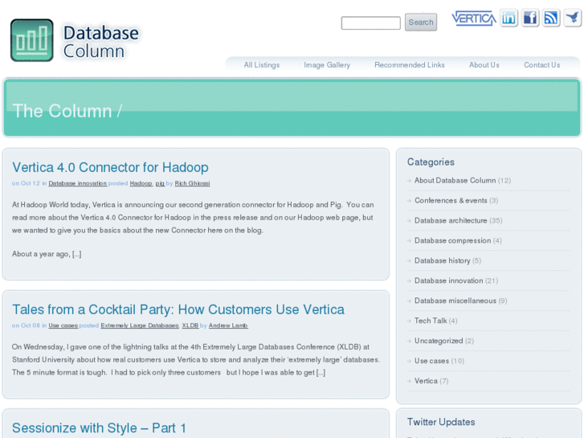Open post Vertica 4.0 Connector for Hadoop

click(x=110, y=167)
